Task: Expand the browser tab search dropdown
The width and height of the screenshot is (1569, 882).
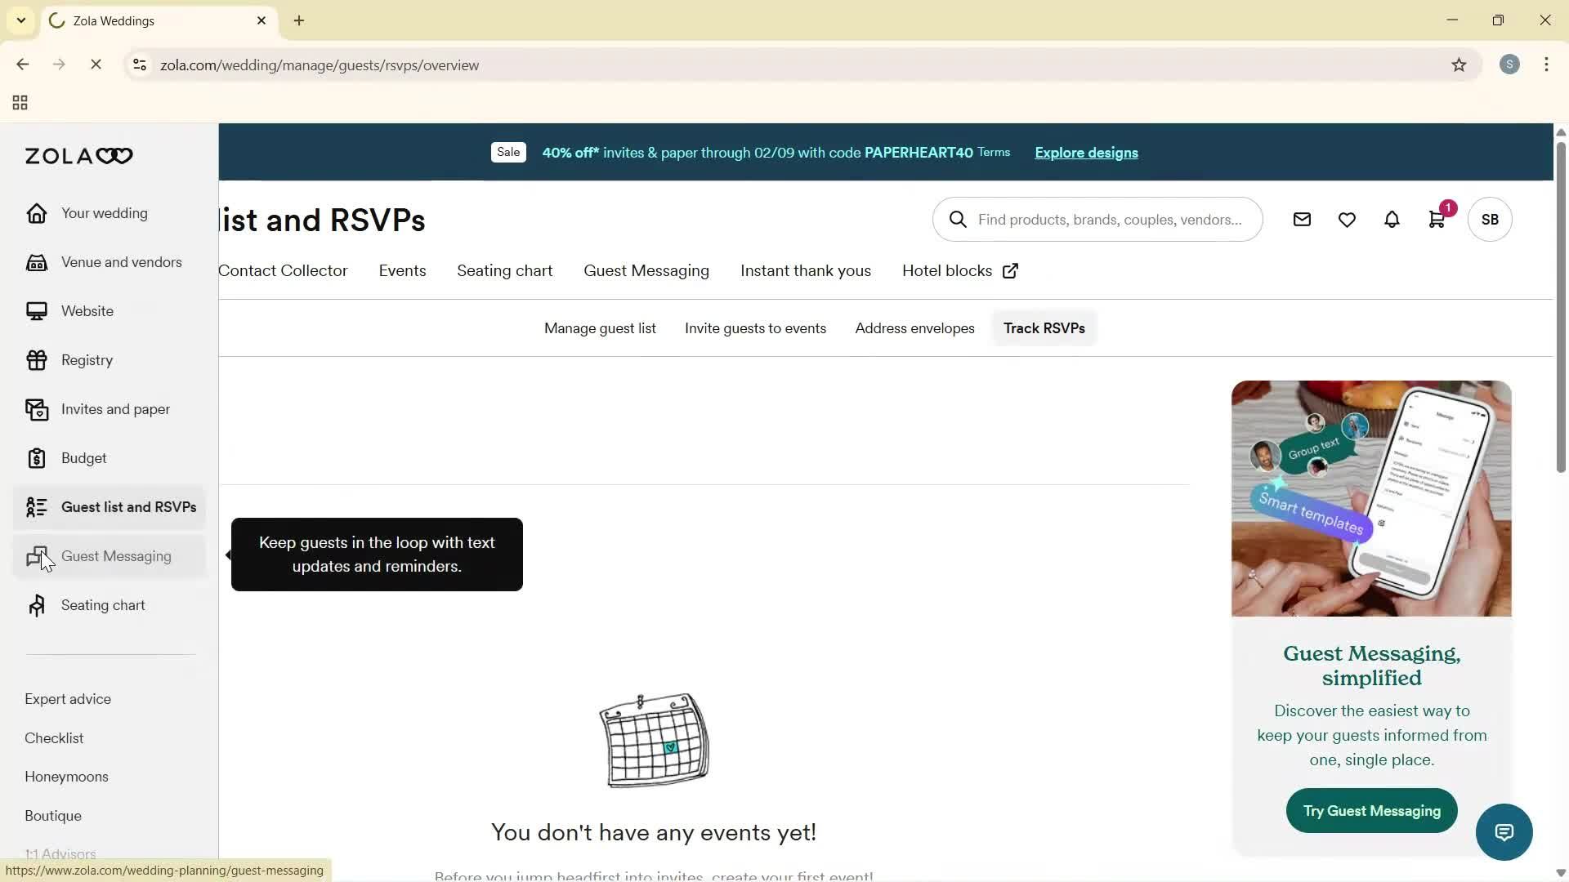Action: click(20, 20)
